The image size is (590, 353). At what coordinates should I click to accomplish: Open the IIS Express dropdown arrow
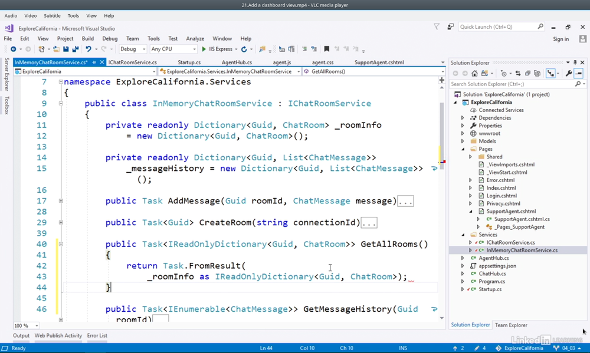236,50
